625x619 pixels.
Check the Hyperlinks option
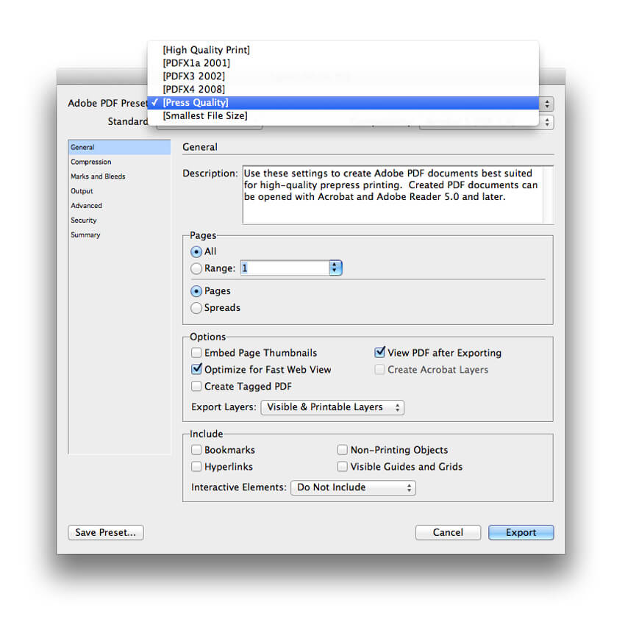tap(196, 467)
